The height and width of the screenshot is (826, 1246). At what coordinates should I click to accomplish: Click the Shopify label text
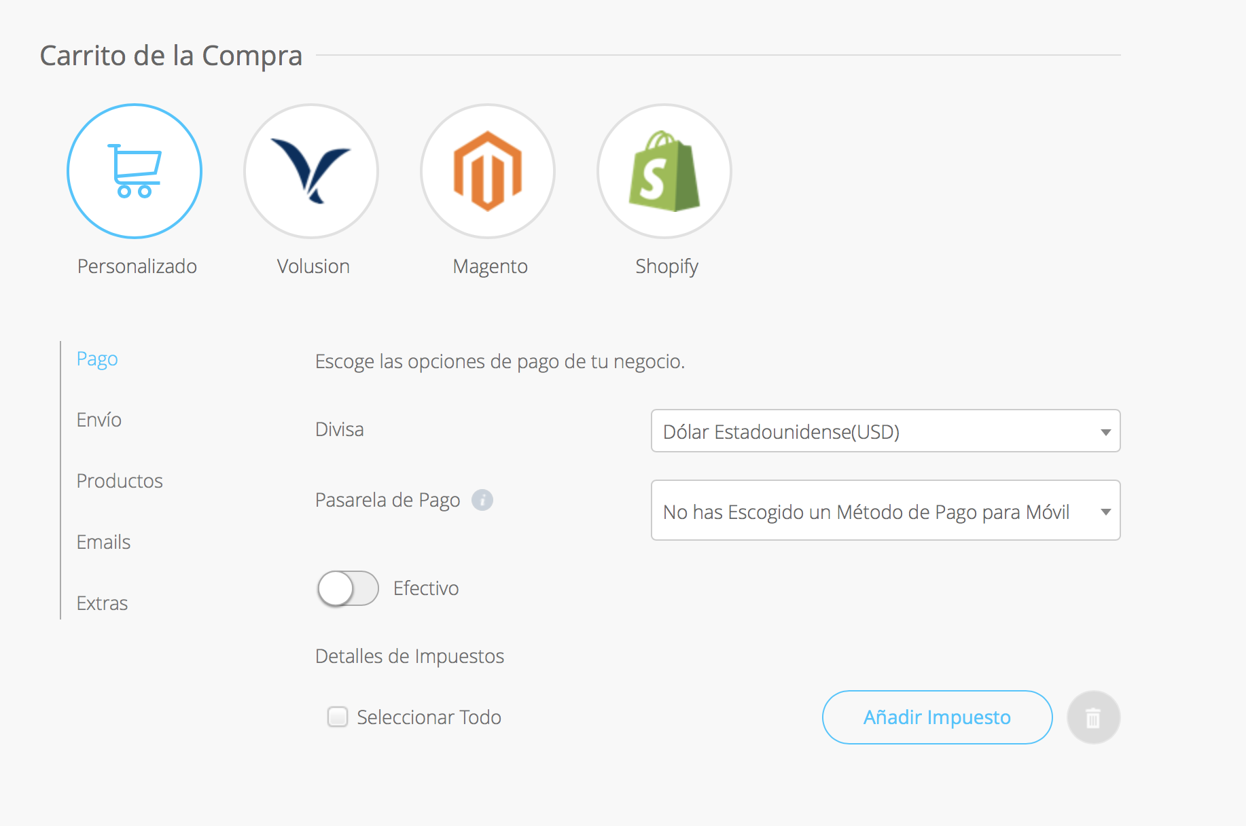coord(666,266)
